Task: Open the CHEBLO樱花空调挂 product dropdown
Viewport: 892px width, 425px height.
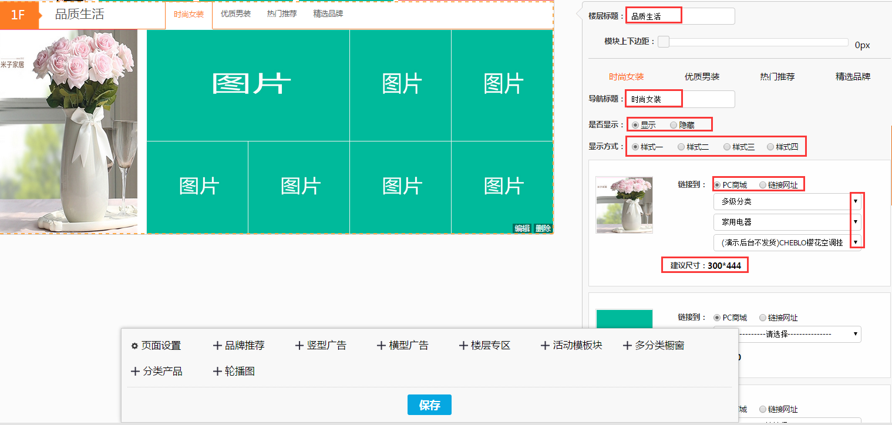Action: click(x=787, y=242)
